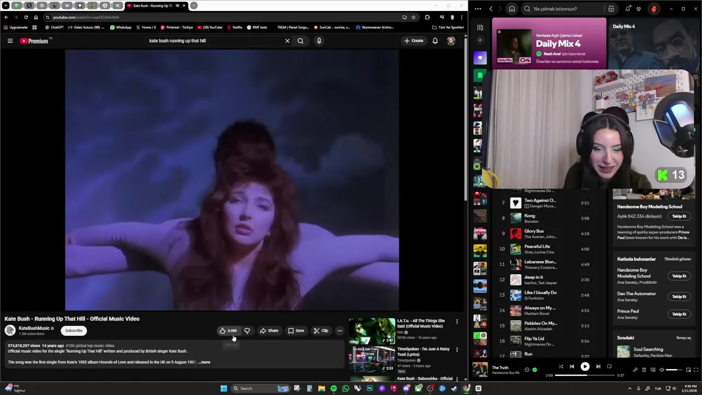Reload the browser page
This screenshot has width=702, height=395.
tap(26, 17)
